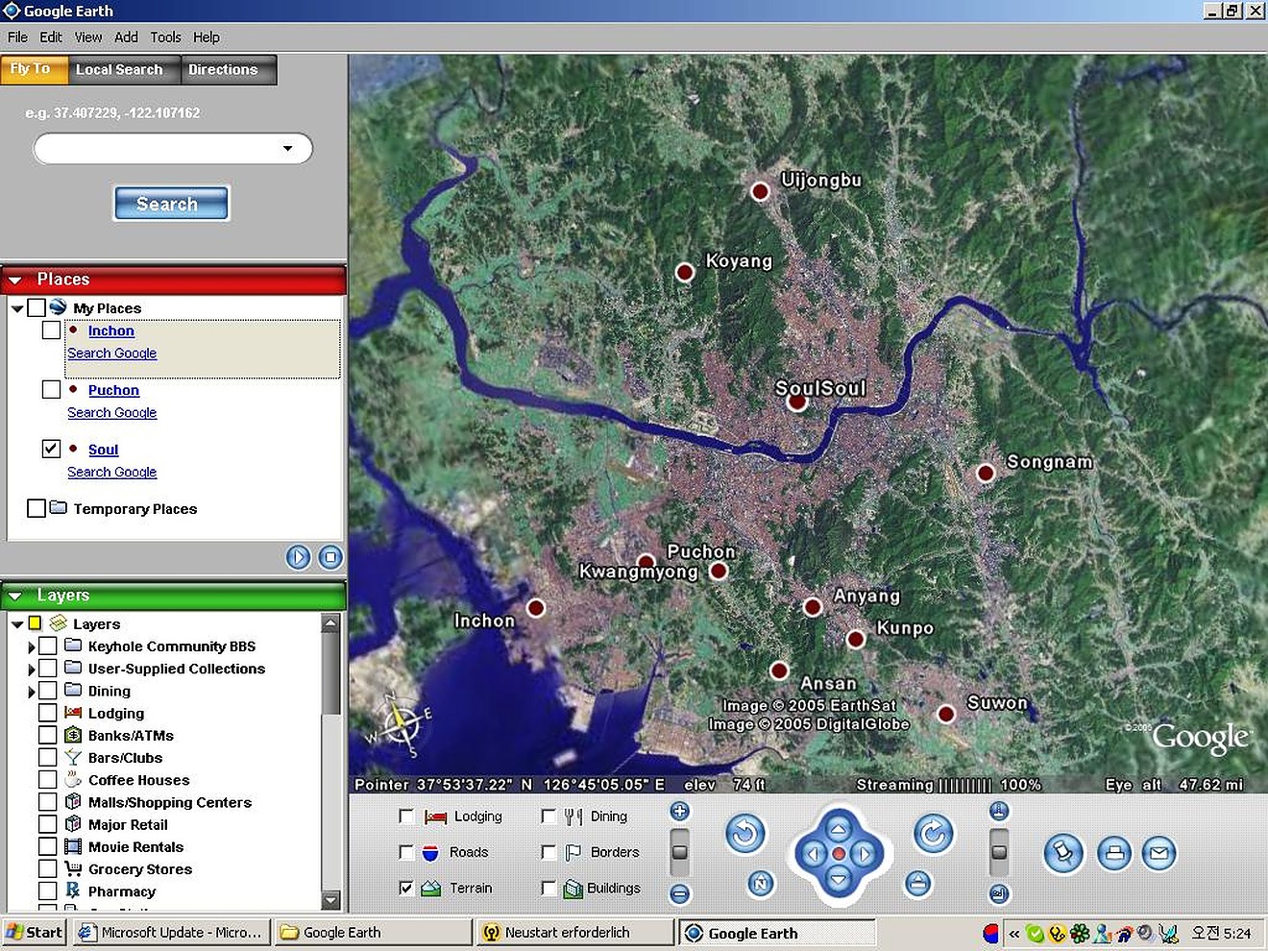The image size is (1268, 951).
Task: Click the Soul placemark on the map
Action: coord(797,402)
